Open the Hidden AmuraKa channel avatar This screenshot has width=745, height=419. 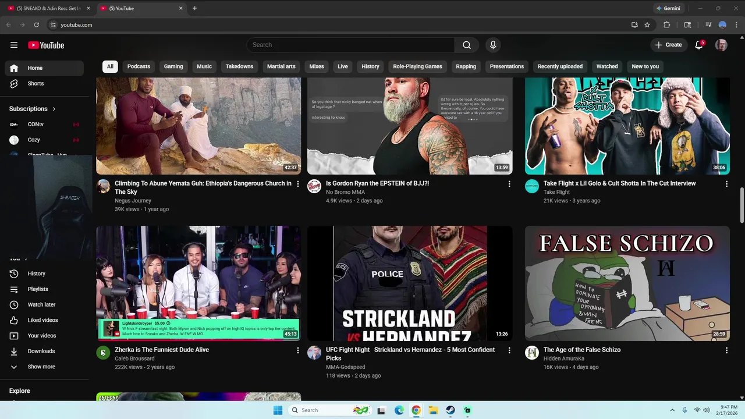coord(532,353)
